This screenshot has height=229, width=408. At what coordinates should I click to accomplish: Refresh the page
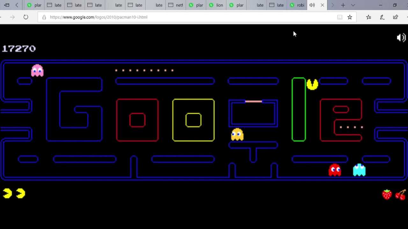(26, 17)
